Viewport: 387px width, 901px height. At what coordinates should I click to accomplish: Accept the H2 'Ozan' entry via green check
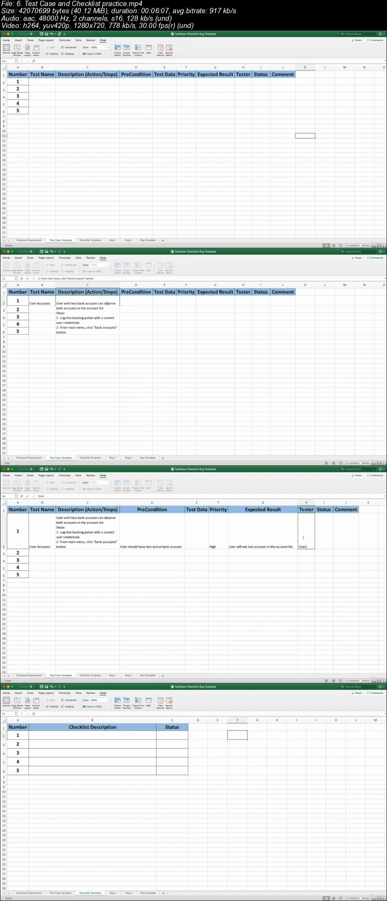27,496
